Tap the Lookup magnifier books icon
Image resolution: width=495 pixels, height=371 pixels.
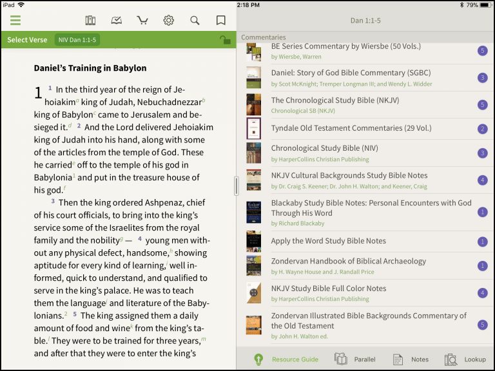coord(451,359)
